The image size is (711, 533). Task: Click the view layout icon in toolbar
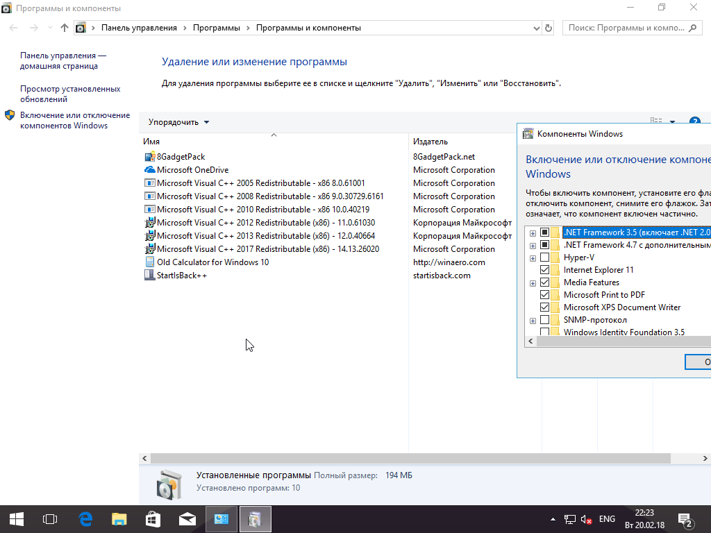pos(656,121)
